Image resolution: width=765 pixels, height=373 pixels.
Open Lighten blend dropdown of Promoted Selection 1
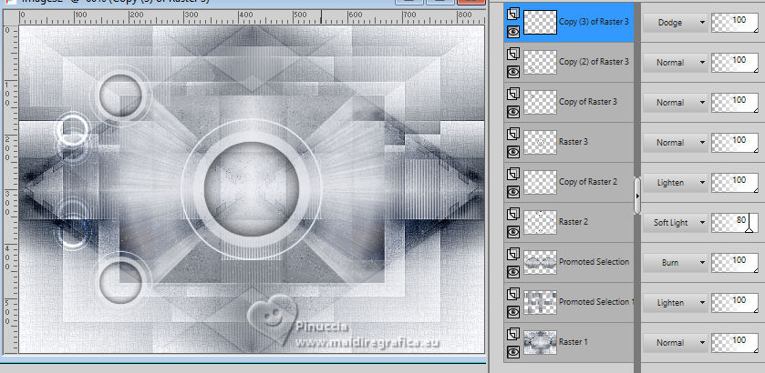pos(676,302)
